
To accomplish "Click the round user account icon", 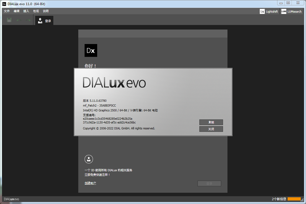I will pos(89,159).
